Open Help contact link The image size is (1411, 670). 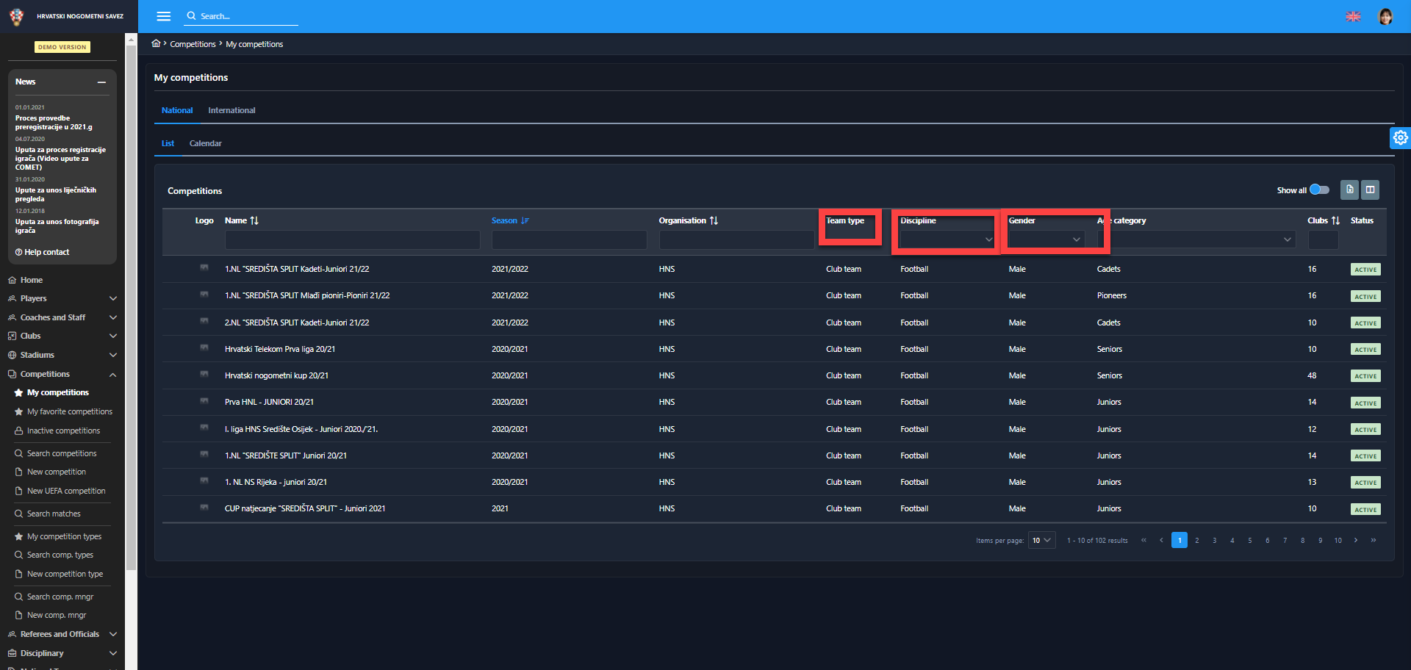point(46,252)
